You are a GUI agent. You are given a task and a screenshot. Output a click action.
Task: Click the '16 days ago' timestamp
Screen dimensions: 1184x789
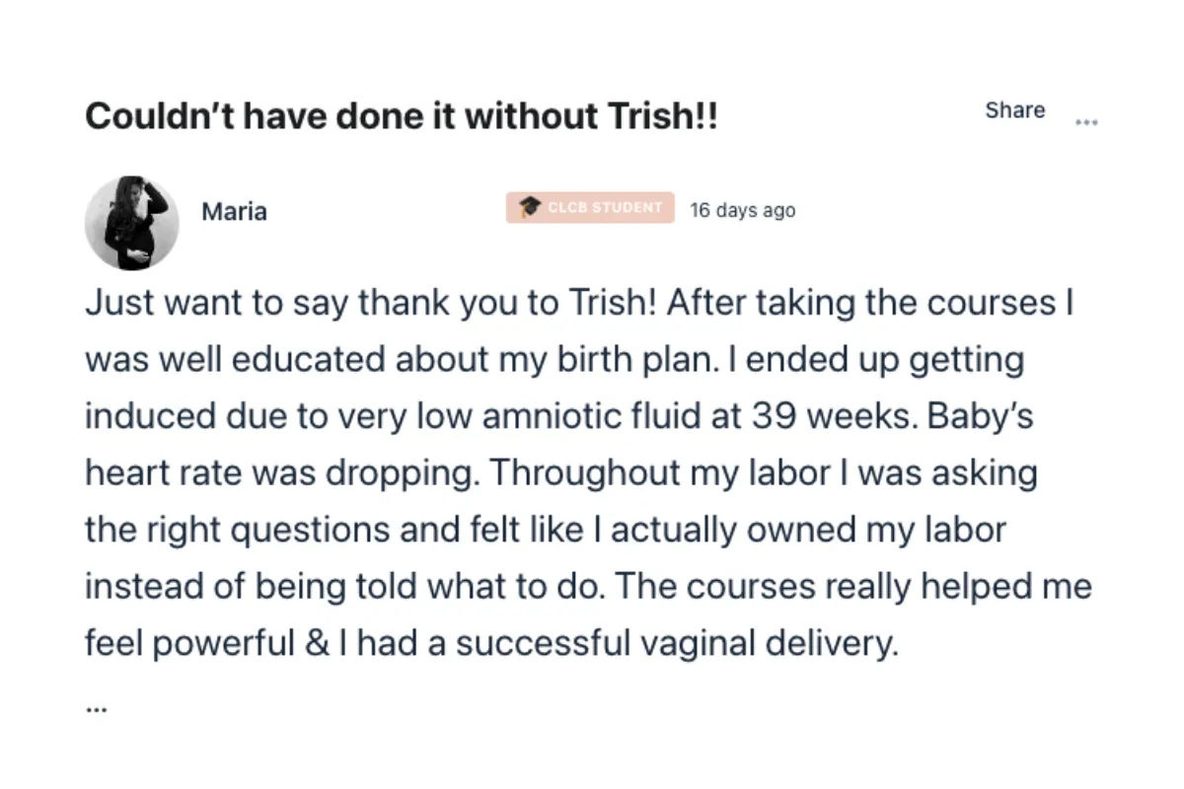coord(742,210)
